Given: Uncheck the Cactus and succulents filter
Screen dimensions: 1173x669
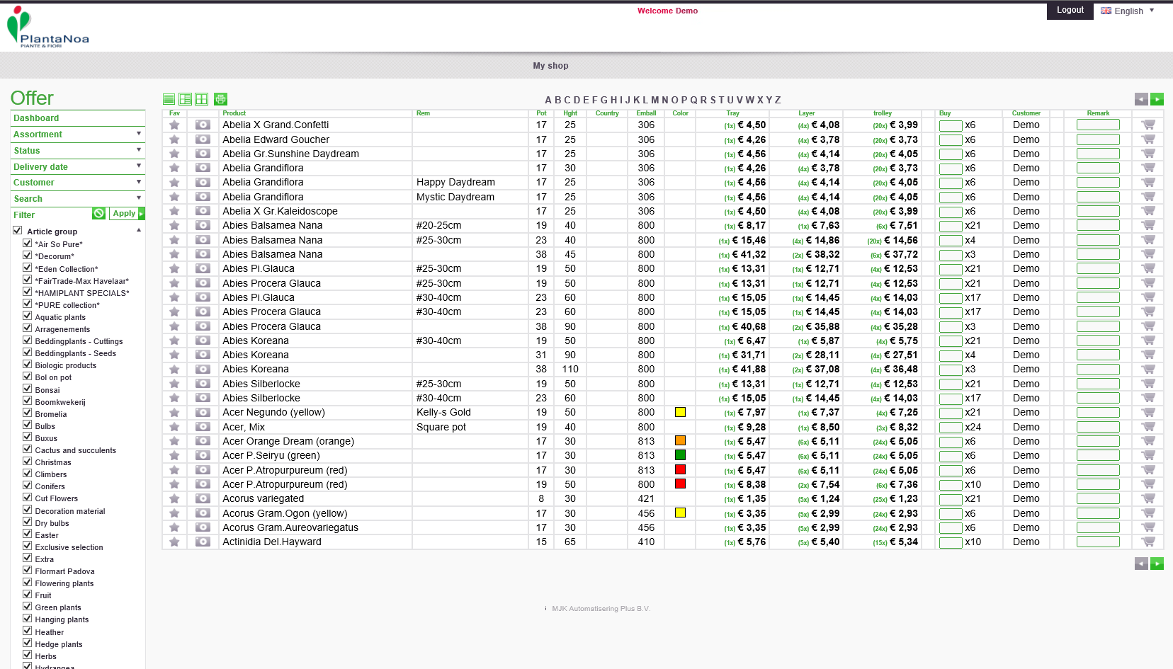Looking at the screenshot, I should click(28, 449).
